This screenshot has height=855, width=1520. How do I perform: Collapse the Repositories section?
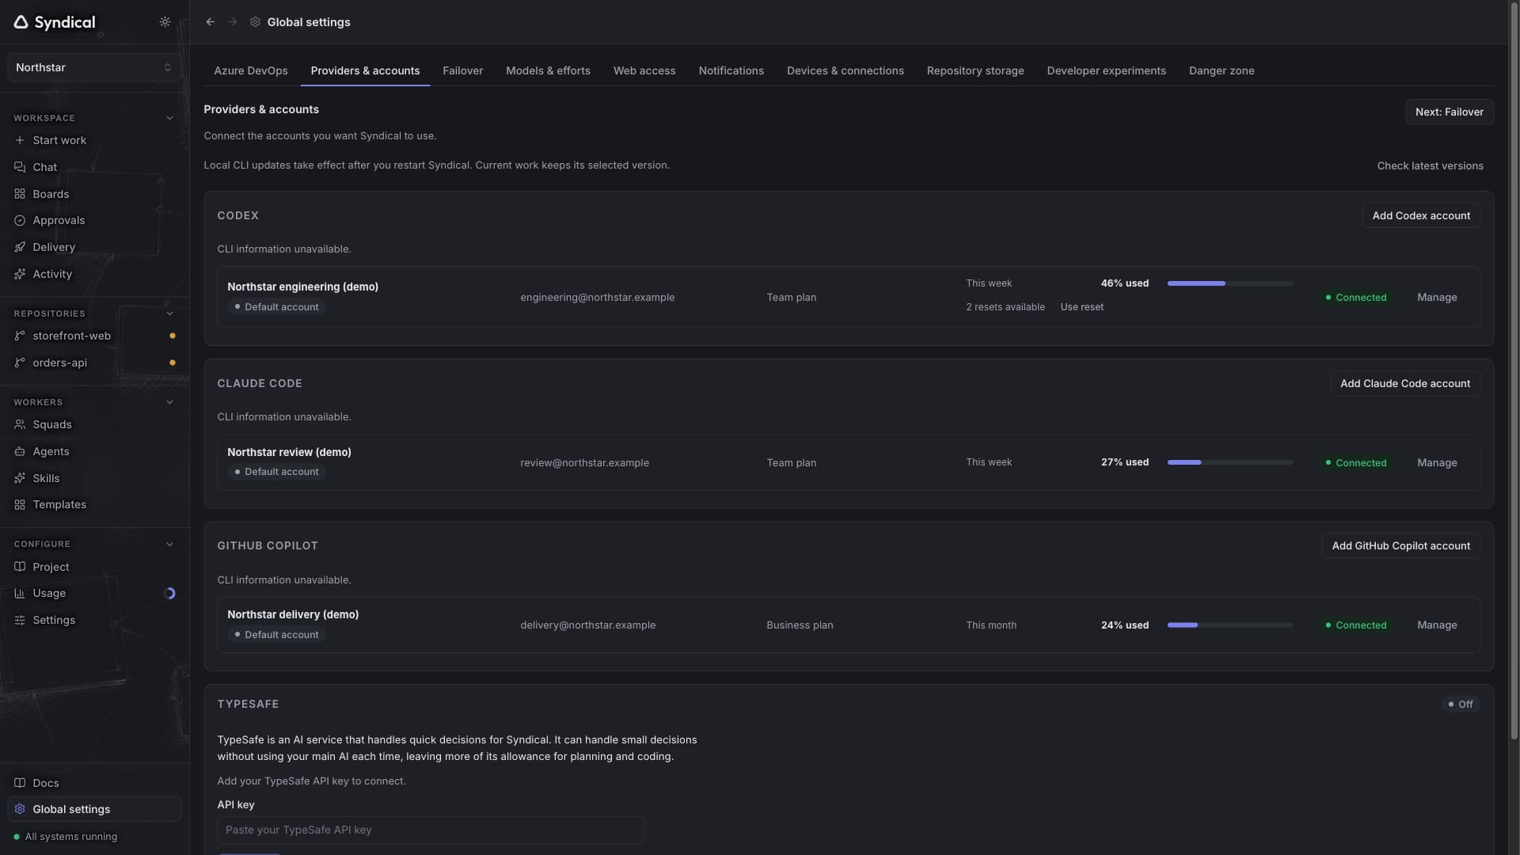(x=169, y=313)
